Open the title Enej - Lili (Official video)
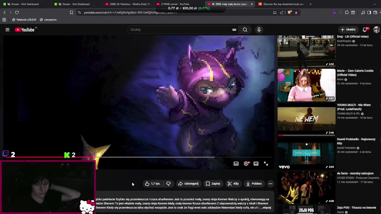This screenshot has width=381, height=214. 353,37
